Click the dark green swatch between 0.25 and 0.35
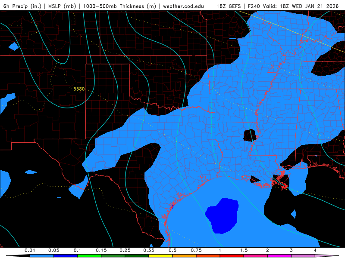Viewport: 345px width, 258px height. (137, 256)
